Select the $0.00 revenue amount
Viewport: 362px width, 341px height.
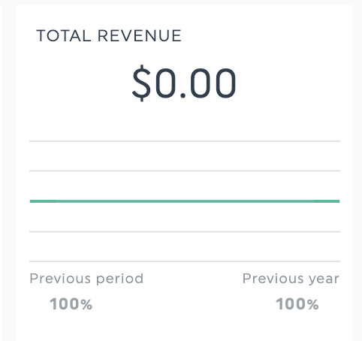[x=184, y=83]
